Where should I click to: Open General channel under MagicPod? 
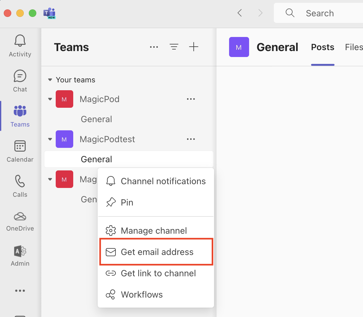(x=96, y=119)
